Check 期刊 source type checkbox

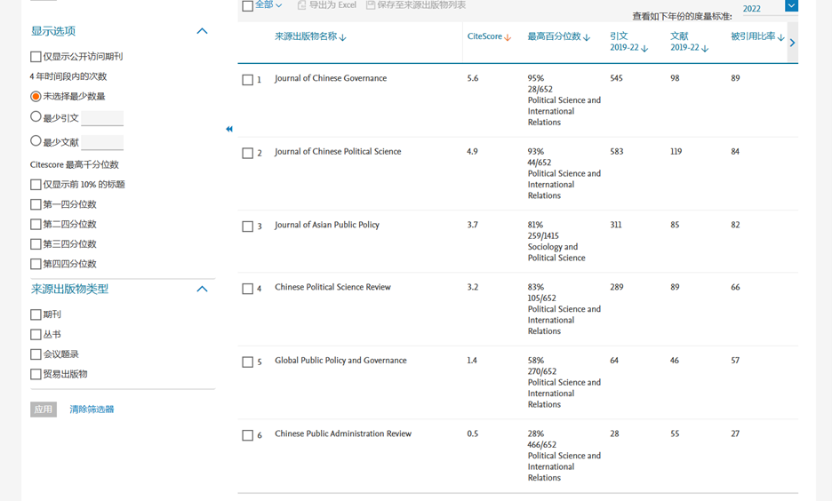pos(36,315)
